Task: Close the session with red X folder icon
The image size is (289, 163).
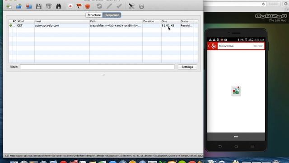Action: [29, 6]
